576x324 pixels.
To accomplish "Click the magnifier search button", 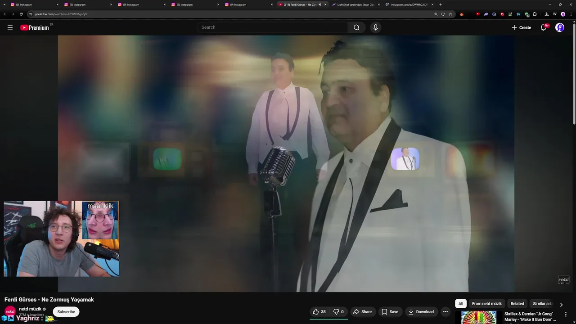I will pos(356,27).
